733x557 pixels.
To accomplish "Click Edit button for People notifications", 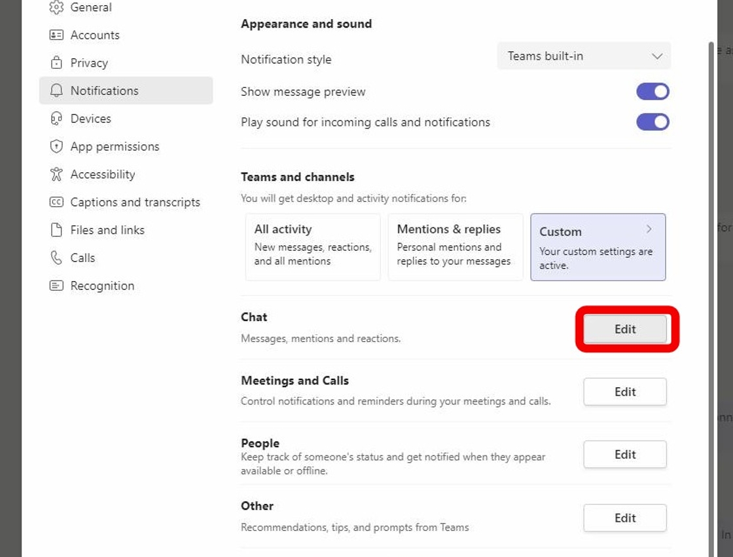I will (x=625, y=455).
